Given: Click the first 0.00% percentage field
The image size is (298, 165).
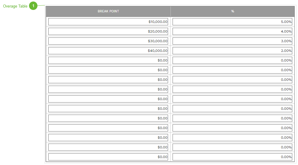Looking at the screenshot, I should click(x=232, y=60).
